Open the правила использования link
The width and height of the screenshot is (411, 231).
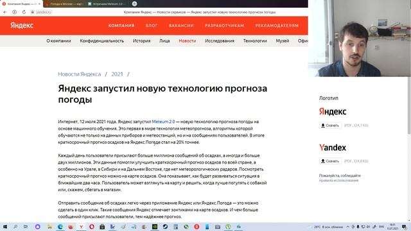point(338,180)
